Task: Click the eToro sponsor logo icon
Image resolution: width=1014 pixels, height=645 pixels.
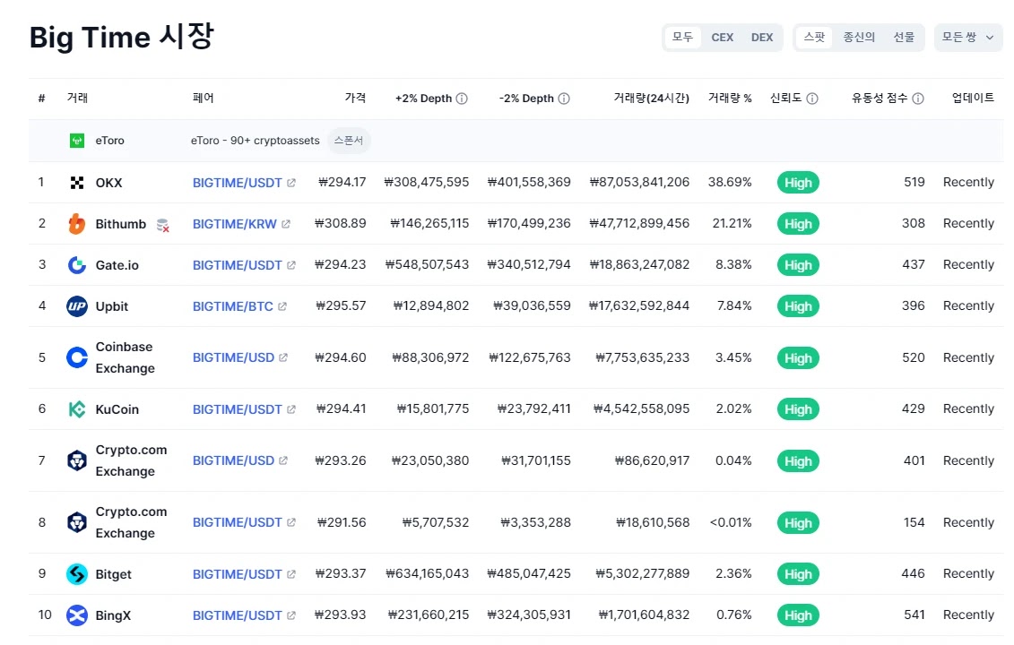Action: [x=77, y=141]
